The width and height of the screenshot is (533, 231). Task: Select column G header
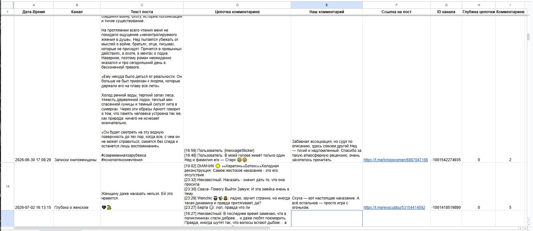point(446,5)
